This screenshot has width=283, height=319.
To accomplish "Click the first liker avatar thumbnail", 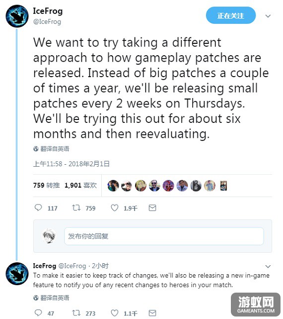I will [x=113, y=186].
